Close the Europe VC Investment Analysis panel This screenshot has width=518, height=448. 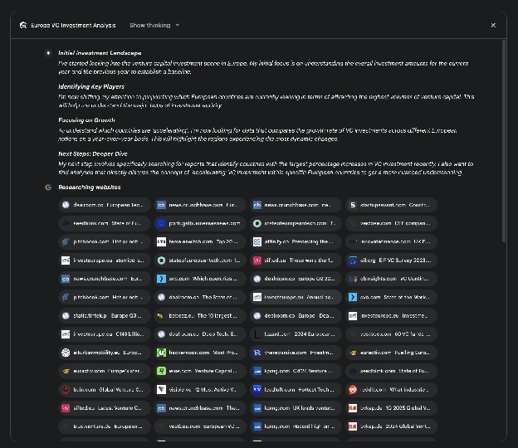click(493, 26)
